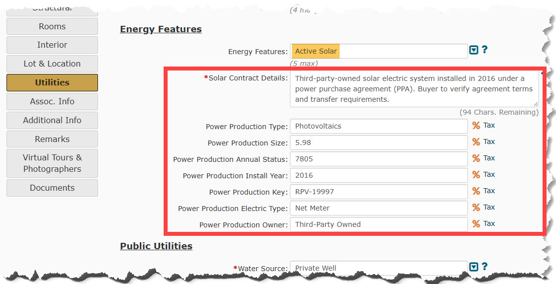This screenshot has width=556, height=284.
Task: Click Tax link beside Power Production Owner
Action: tap(489, 223)
